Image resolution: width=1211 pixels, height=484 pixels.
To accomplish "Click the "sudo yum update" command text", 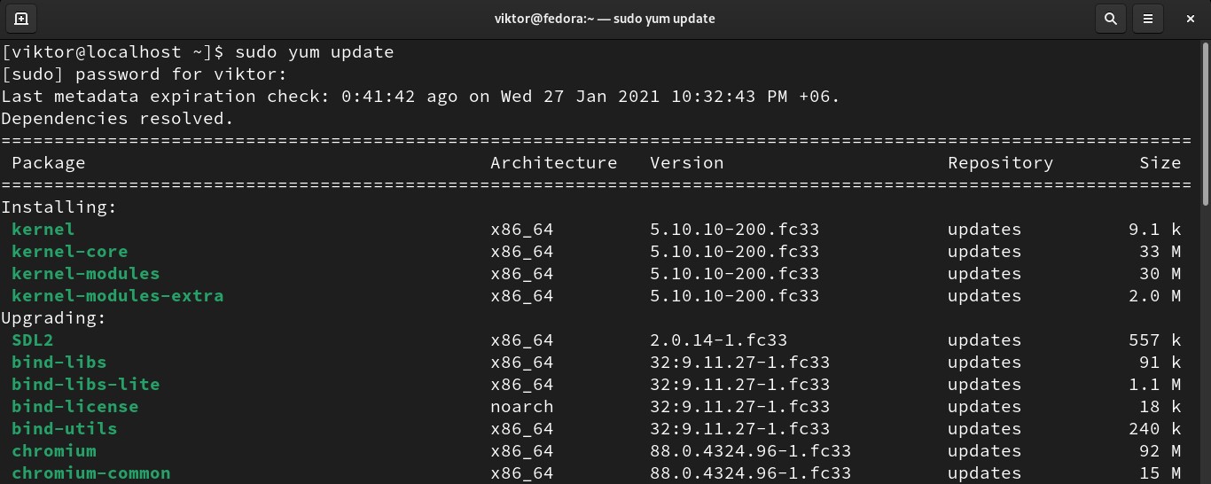I will tap(314, 52).
